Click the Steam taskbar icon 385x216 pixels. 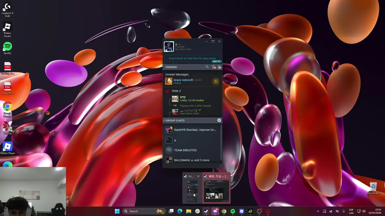[x=206, y=211]
